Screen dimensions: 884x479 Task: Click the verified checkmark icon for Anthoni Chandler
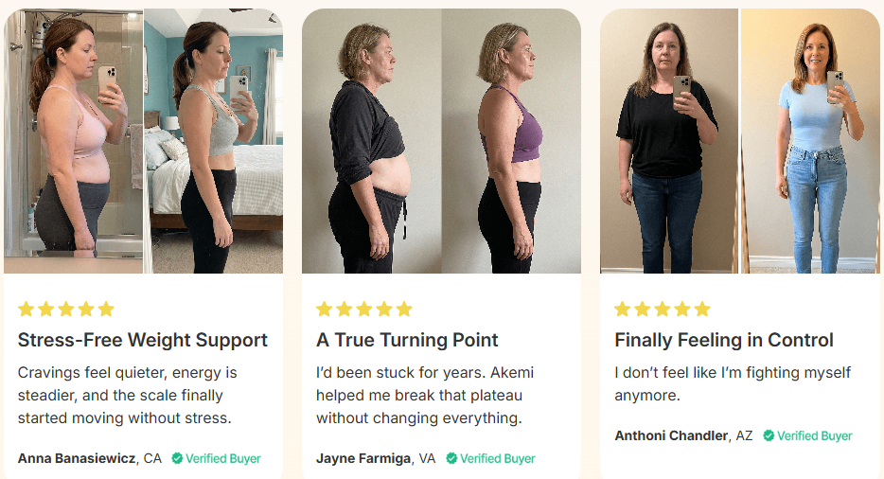[769, 435]
